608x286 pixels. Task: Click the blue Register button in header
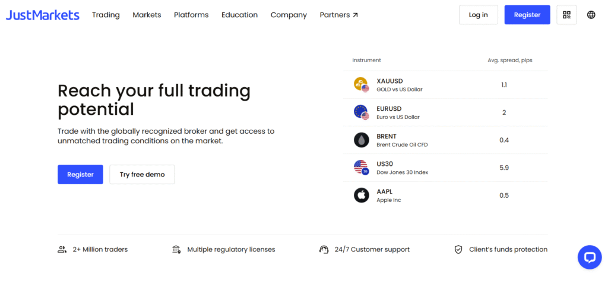[527, 15]
